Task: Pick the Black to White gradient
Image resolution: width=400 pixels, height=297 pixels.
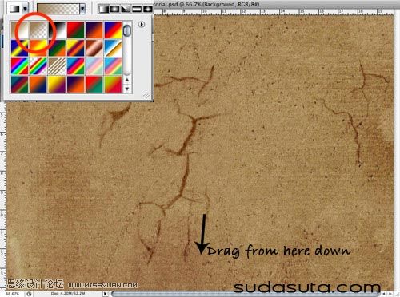Action: click(x=57, y=30)
